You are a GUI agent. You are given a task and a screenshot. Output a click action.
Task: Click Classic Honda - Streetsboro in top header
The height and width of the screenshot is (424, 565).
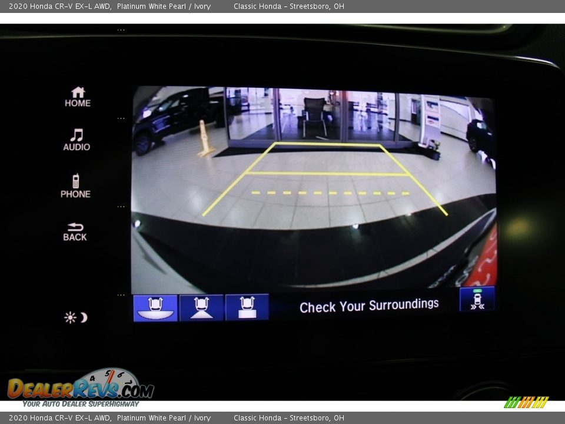(x=288, y=6)
